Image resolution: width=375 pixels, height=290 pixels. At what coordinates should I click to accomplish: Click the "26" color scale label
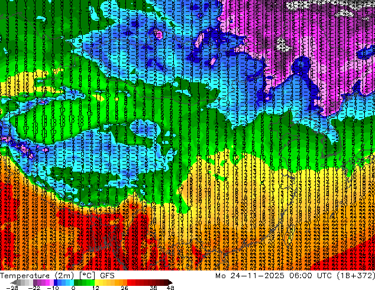[124, 288]
